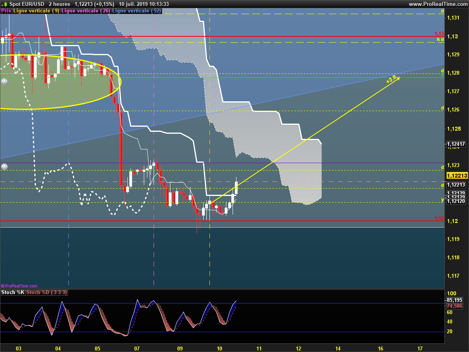Click the 1,12213 (+0,15%) quote text
The height and width of the screenshot is (352, 469).
tap(95, 4)
